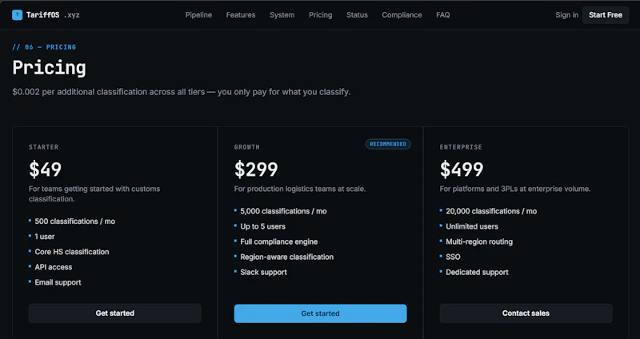
Task: Go to the Features section
Action: coord(241,15)
